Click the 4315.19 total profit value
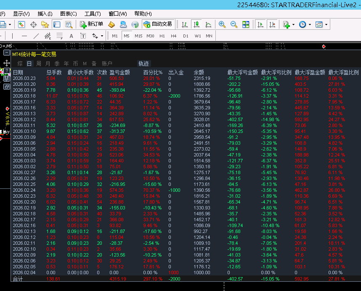The height and width of the screenshot is (291, 361). click(118, 279)
